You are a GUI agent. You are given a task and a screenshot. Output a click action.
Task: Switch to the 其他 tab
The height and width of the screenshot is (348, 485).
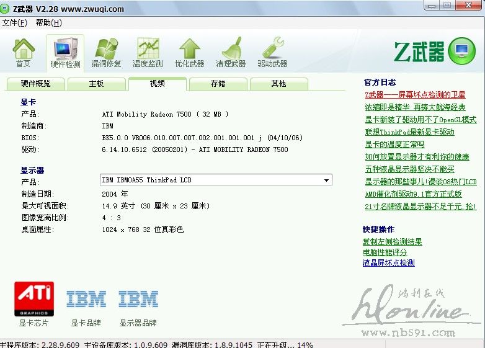(x=278, y=84)
